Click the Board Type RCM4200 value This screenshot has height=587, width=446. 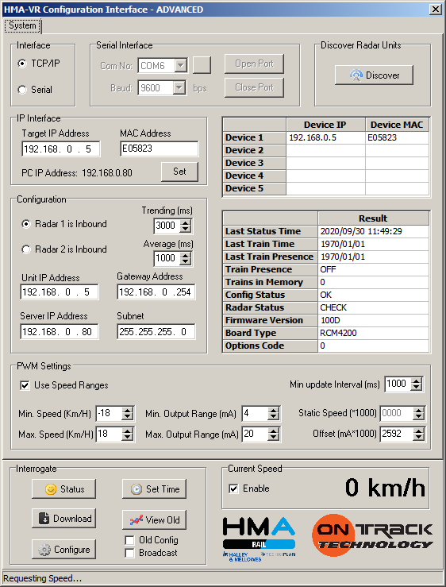(374, 333)
